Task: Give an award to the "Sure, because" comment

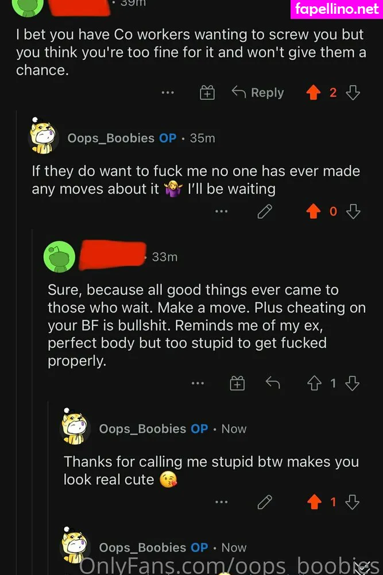Action: coord(237,383)
